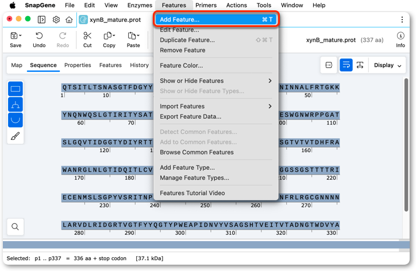Choose Edit Feature... menu entry

[x=216, y=30]
